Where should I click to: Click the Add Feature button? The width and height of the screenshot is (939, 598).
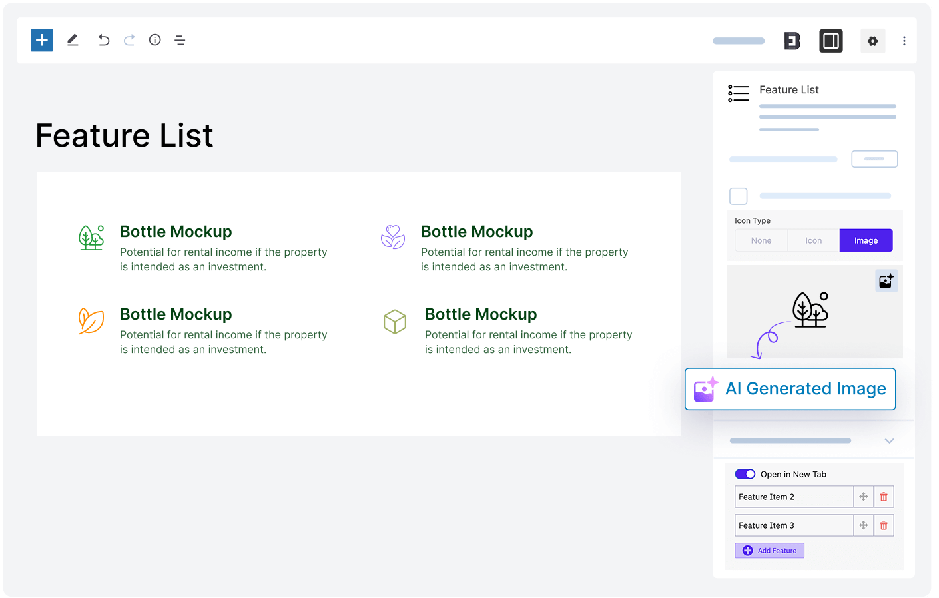(x=769, y=551)
